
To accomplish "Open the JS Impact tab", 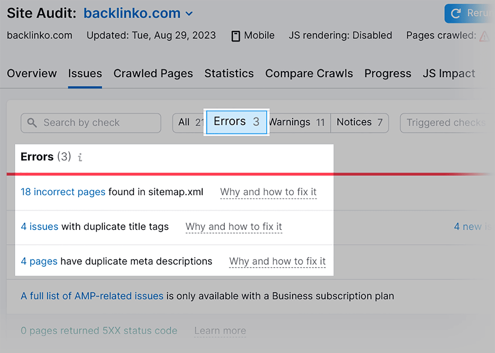I will tap(449, 74).
